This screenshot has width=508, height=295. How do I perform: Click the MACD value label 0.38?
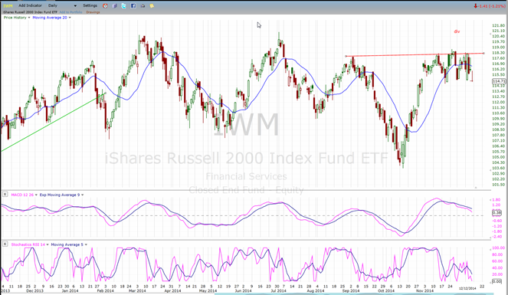[x=497, y=213]
